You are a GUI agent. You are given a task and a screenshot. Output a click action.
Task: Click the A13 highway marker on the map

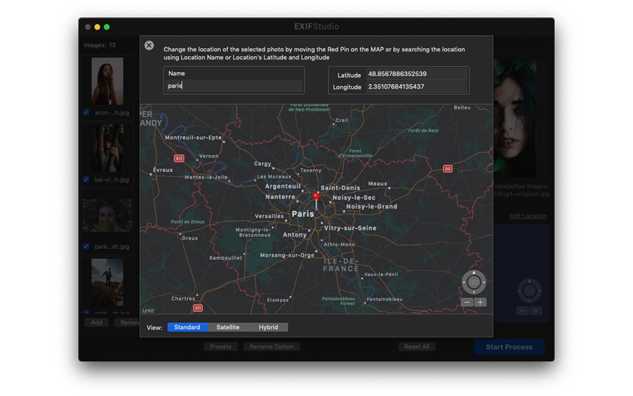click(x=179, y=159)
